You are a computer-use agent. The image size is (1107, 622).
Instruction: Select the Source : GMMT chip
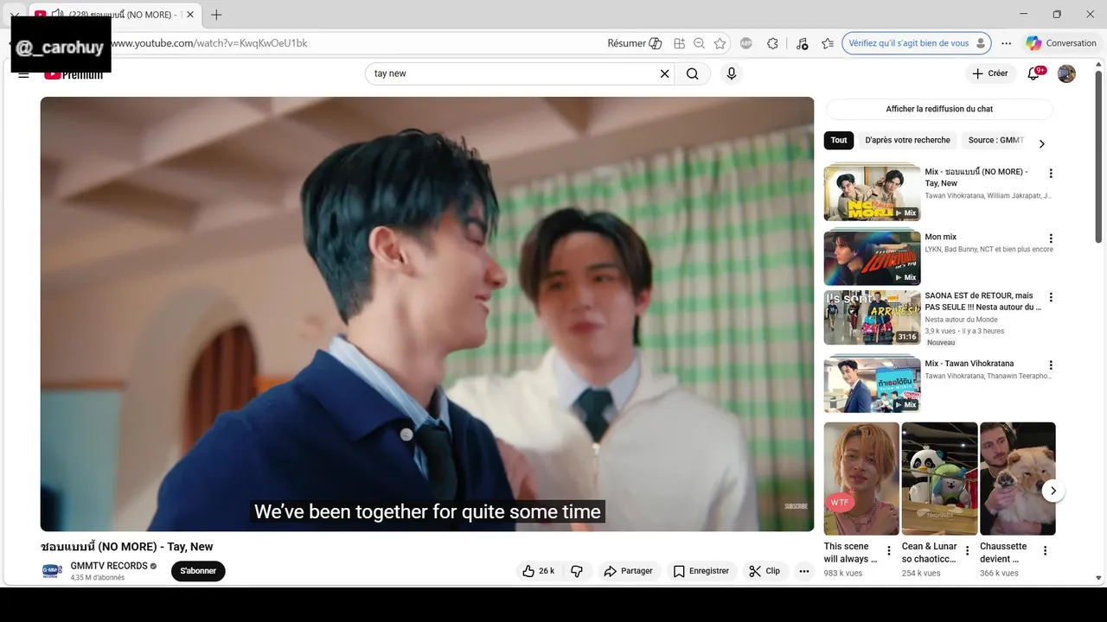point(995,140)
